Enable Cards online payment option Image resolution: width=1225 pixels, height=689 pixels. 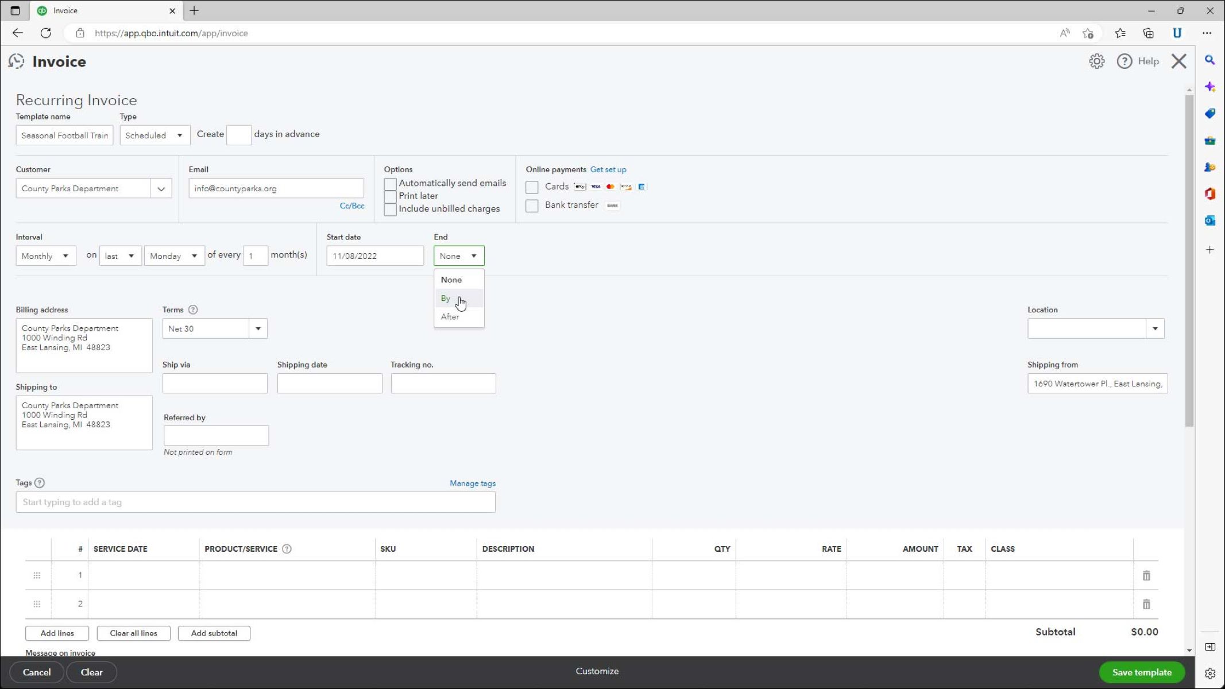pyautogui.click(x=532, y=186)
